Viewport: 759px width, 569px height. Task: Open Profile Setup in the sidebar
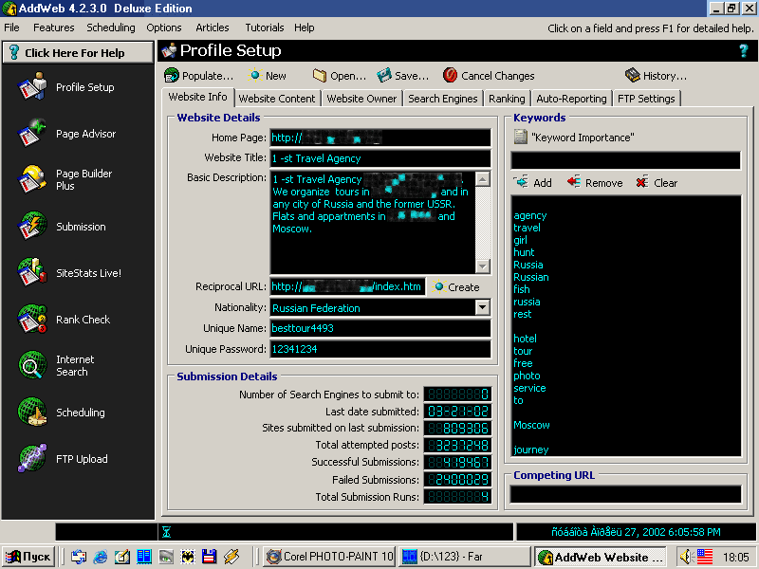pyautogui.click(x=66, y=87)
